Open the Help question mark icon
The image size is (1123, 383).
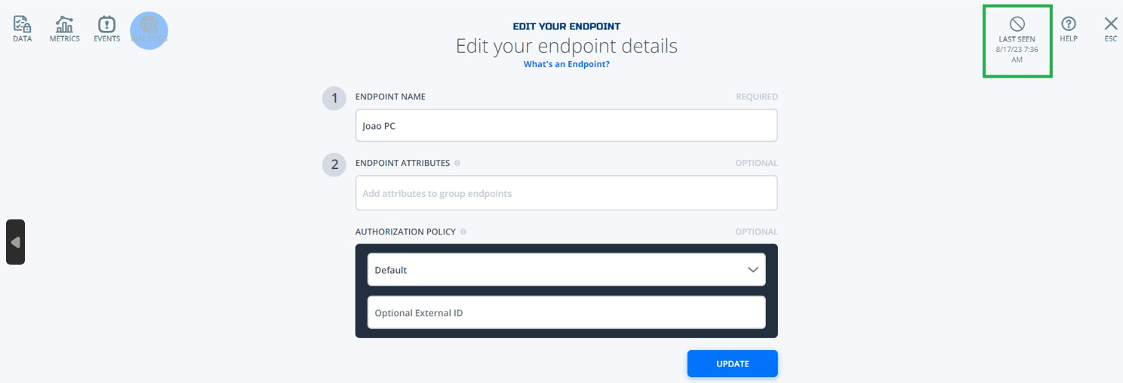pyautogui.click(x=1069, y=24)
